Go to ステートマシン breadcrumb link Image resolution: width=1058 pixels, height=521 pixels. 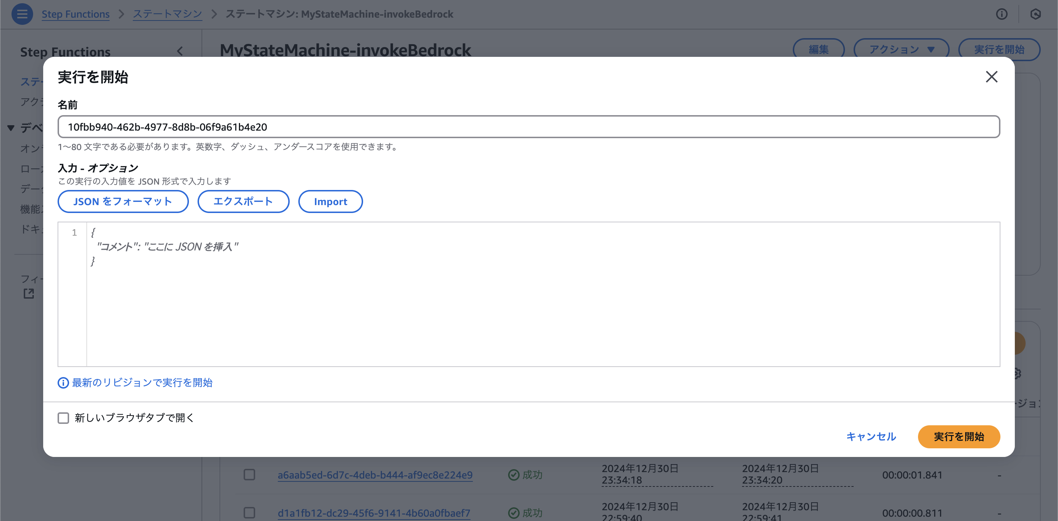167,14
